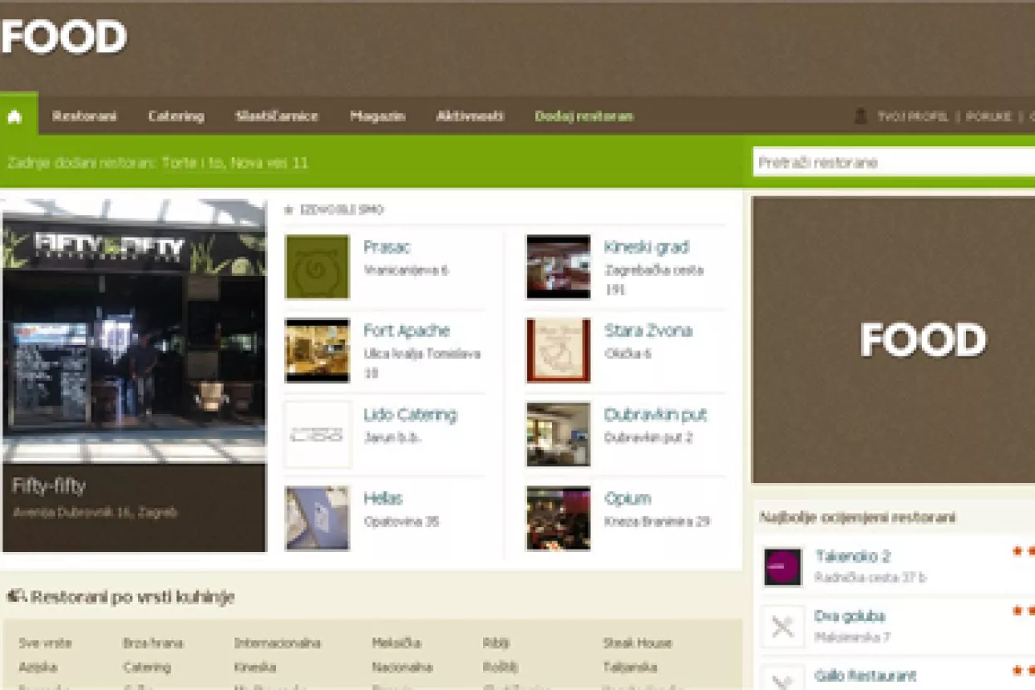
Task: Open the Dva goluba fork-and-knife icon
Action: (x=783, y=626)
